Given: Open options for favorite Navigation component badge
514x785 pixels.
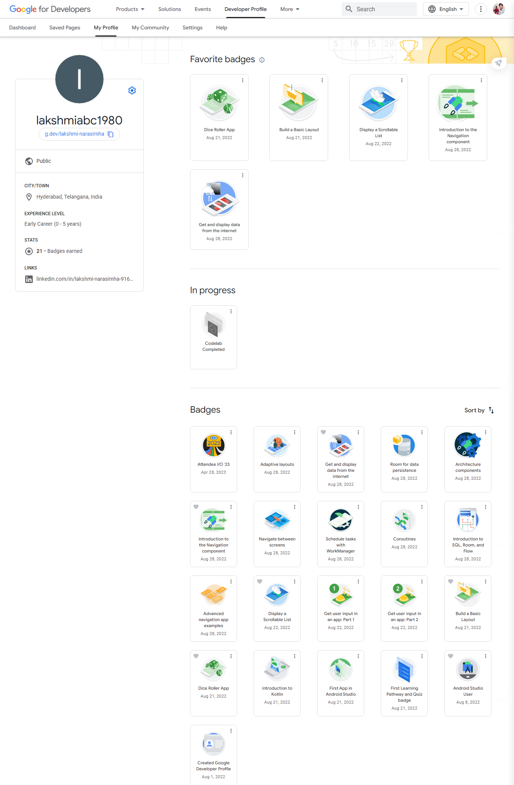Looking at the screenshot, I should click(x=481, y=80).
